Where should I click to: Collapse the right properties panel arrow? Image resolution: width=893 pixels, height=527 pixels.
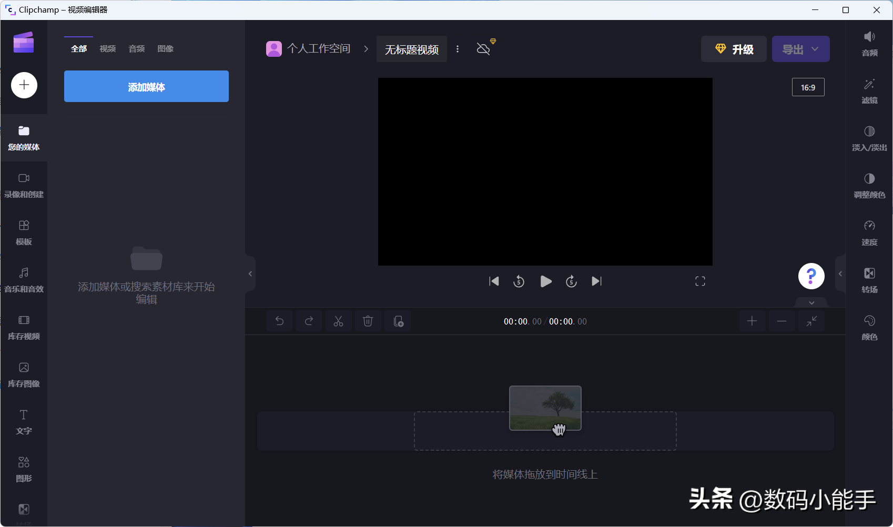[x=840, y=273]
